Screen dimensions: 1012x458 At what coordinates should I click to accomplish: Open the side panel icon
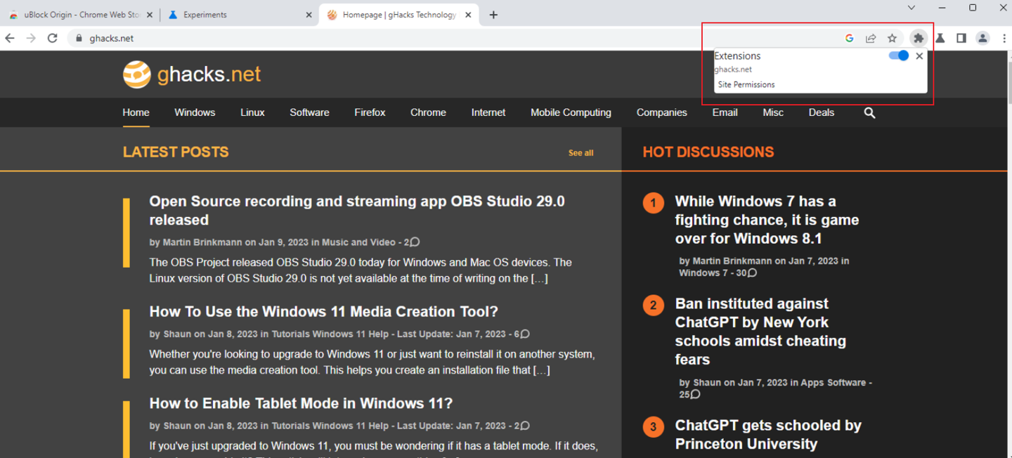click(x=961, y=38)
